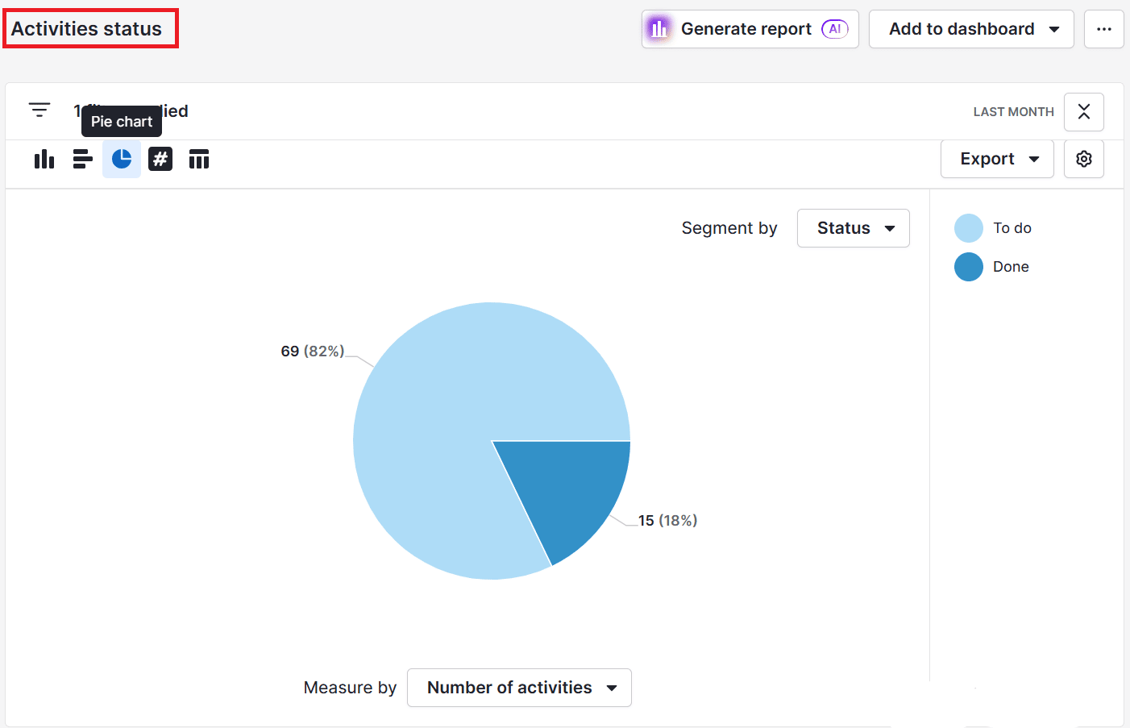Viewport: 1130px width, 728px height.
Task: Select the pie chart view icon
Action: pos(122,159)
